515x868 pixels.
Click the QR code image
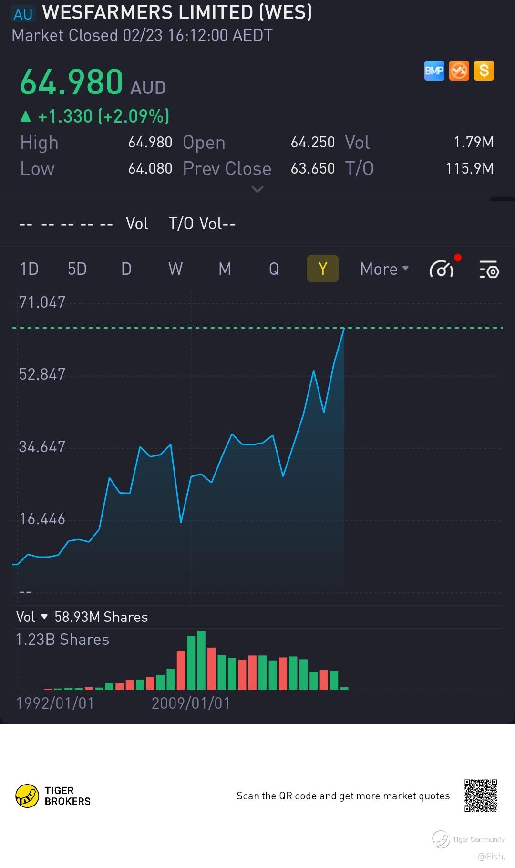point(481,796)
